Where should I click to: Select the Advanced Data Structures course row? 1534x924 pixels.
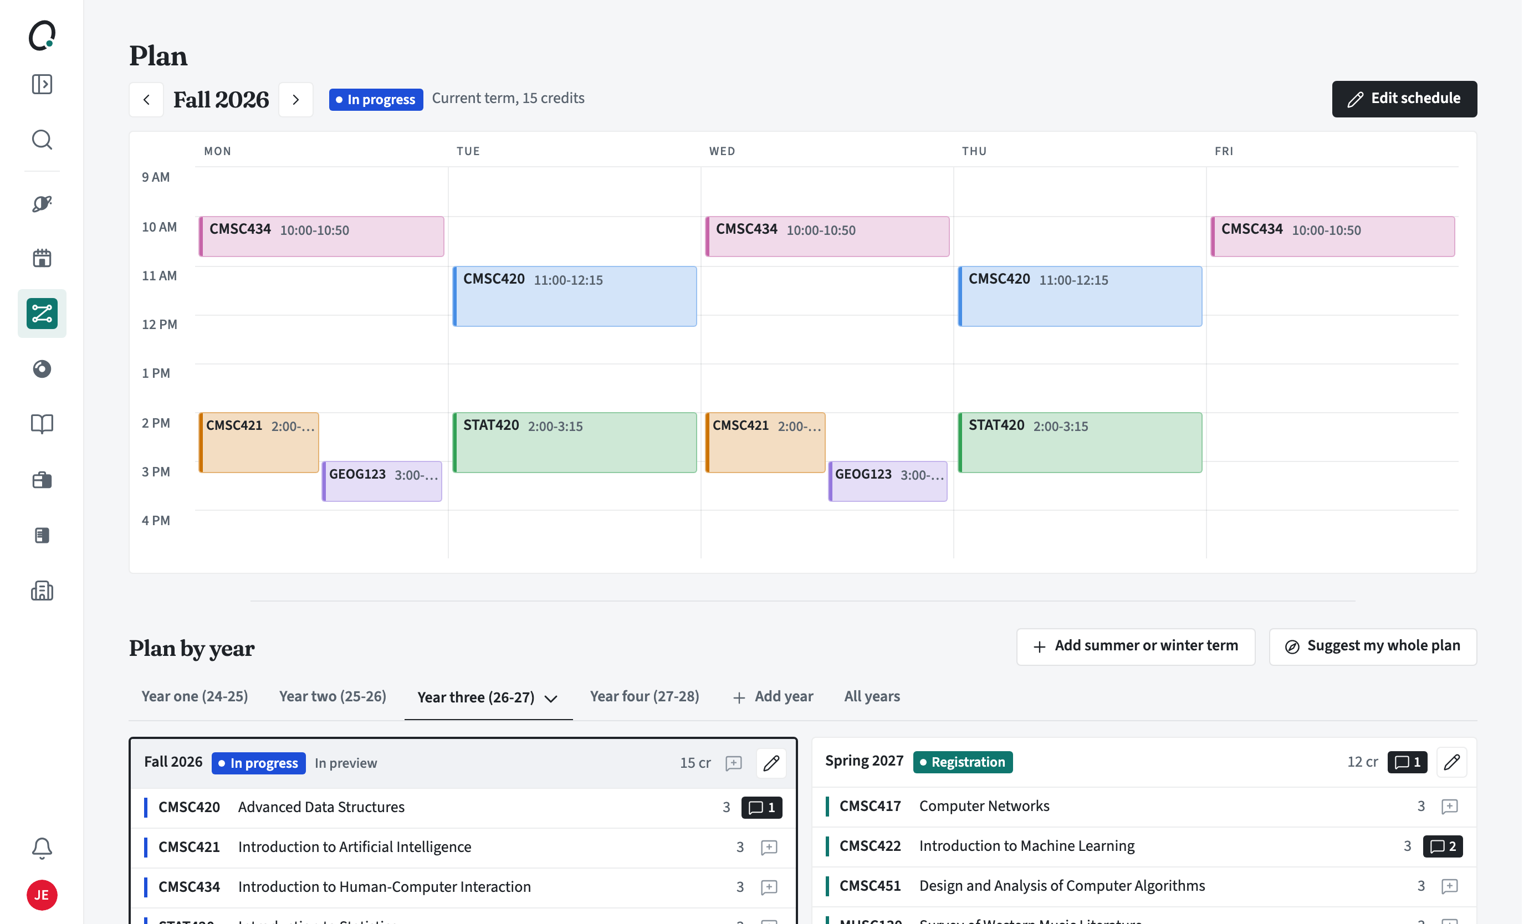pos(463,807)
